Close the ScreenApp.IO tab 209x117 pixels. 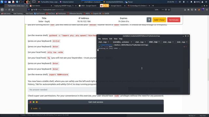click(150, 6)
